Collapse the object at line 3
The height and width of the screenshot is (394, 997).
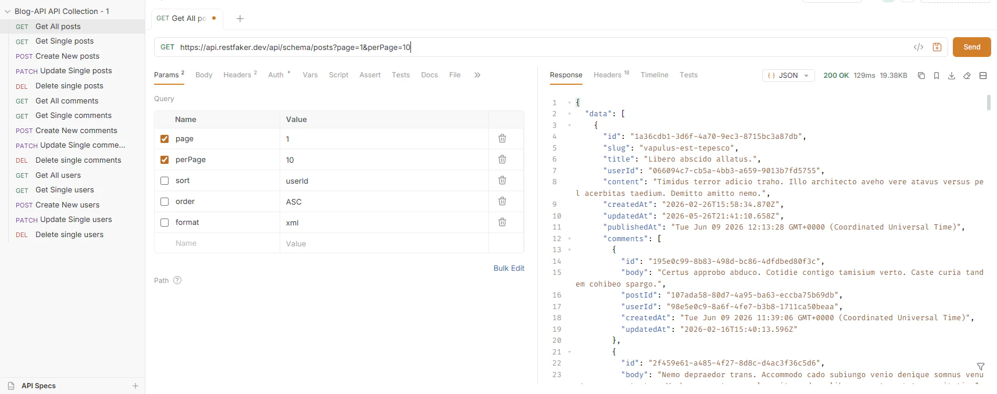tap(569, 126)
